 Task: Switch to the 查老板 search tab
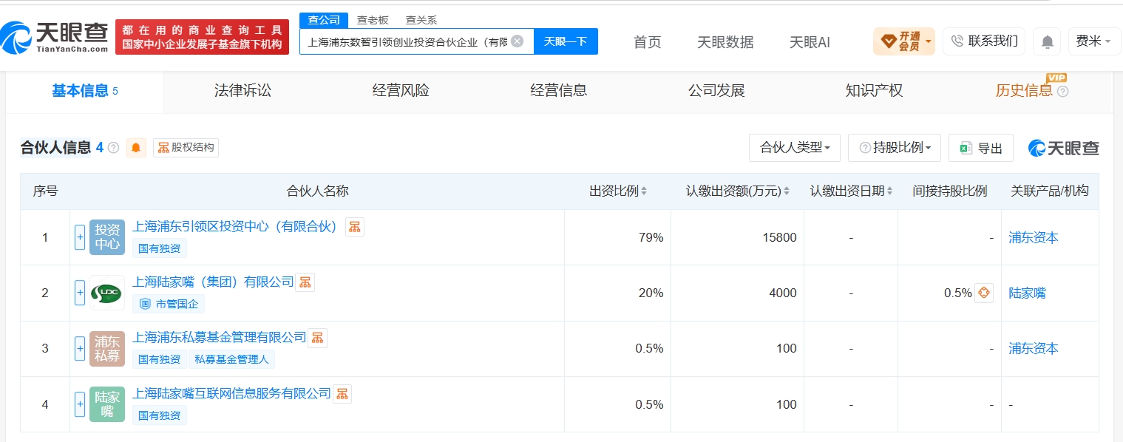tap(373, 20)
